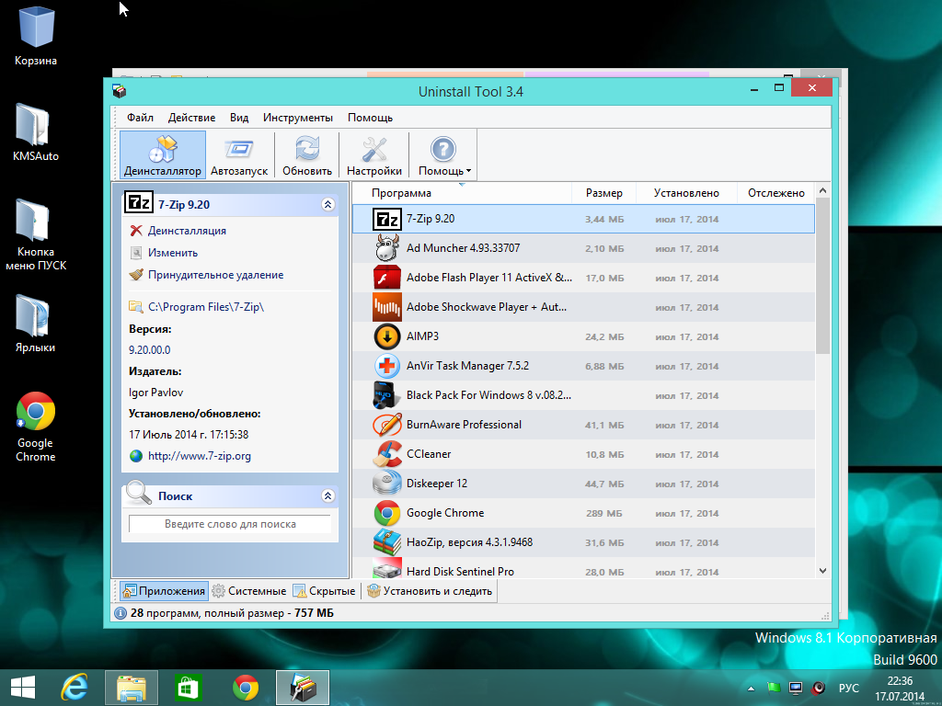Click the 289 МБ size of Google Chrome

(x=604, y=514)
